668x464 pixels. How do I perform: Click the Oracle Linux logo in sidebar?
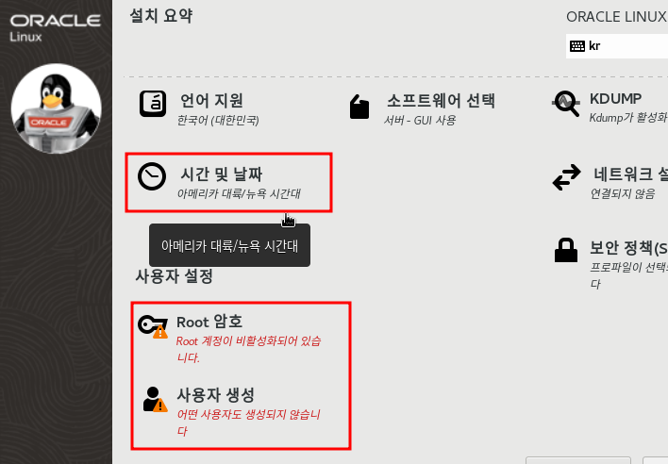coord(56,28)
